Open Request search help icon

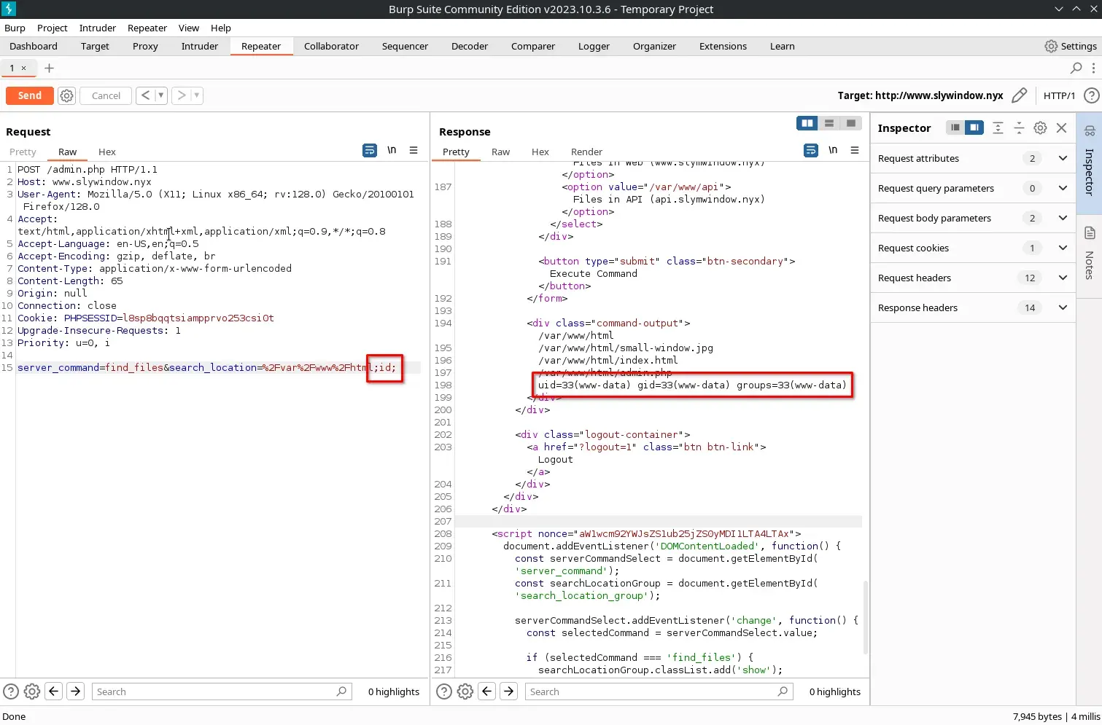coord(11,691)
